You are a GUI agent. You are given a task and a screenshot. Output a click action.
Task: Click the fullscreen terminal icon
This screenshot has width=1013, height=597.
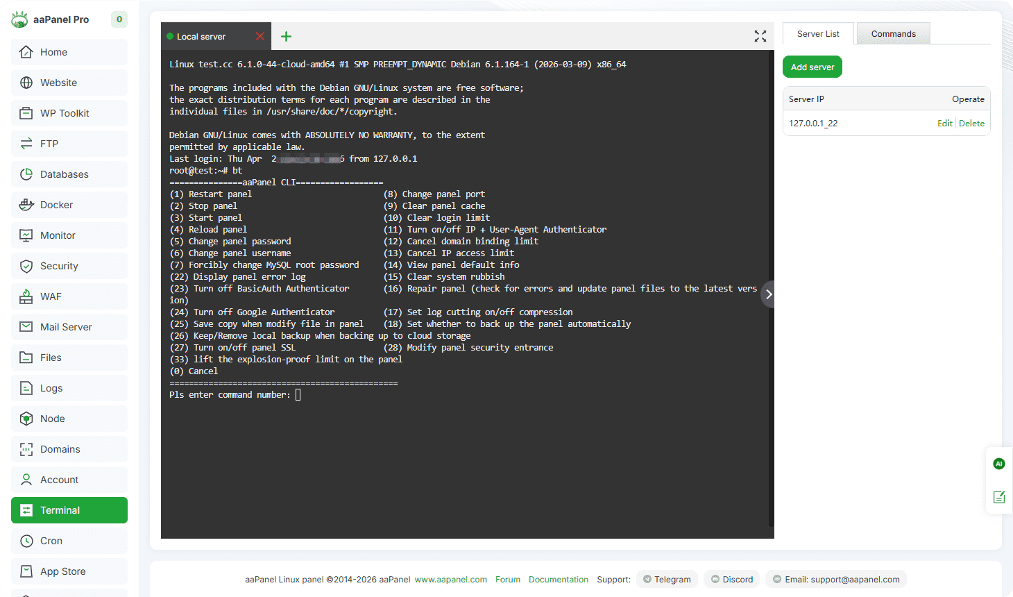pos(760,36)
